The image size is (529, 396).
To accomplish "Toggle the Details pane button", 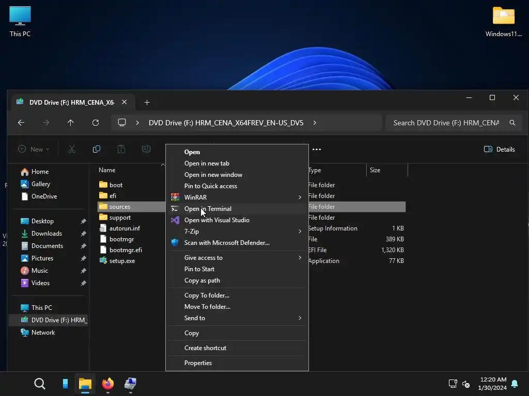I will pos(500,149).
